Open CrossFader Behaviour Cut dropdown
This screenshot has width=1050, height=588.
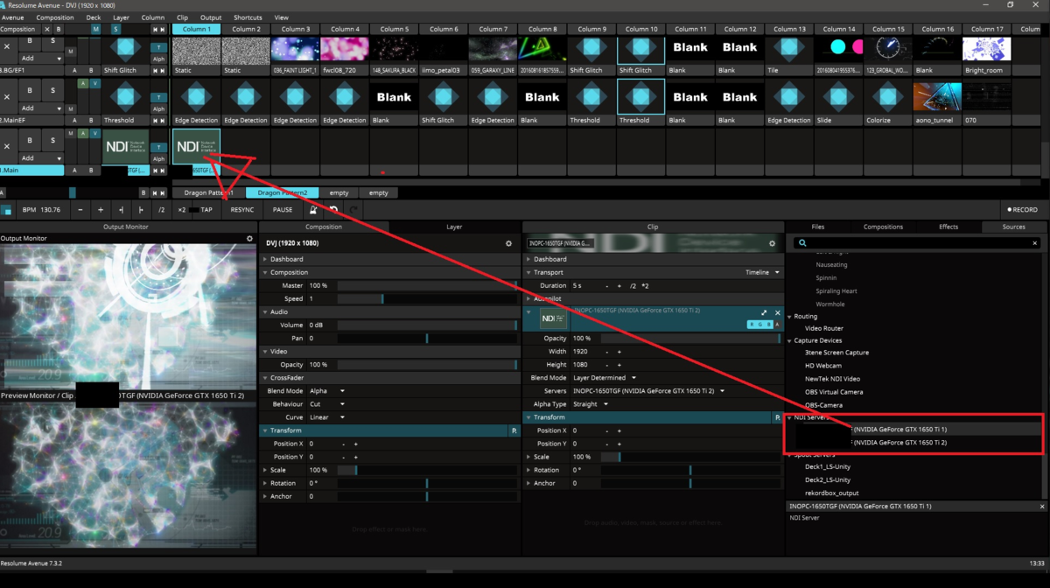[x=327, y=404]
